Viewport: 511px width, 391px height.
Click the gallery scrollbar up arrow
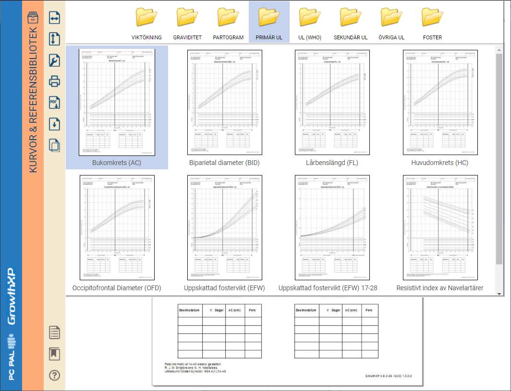(499, 50)
